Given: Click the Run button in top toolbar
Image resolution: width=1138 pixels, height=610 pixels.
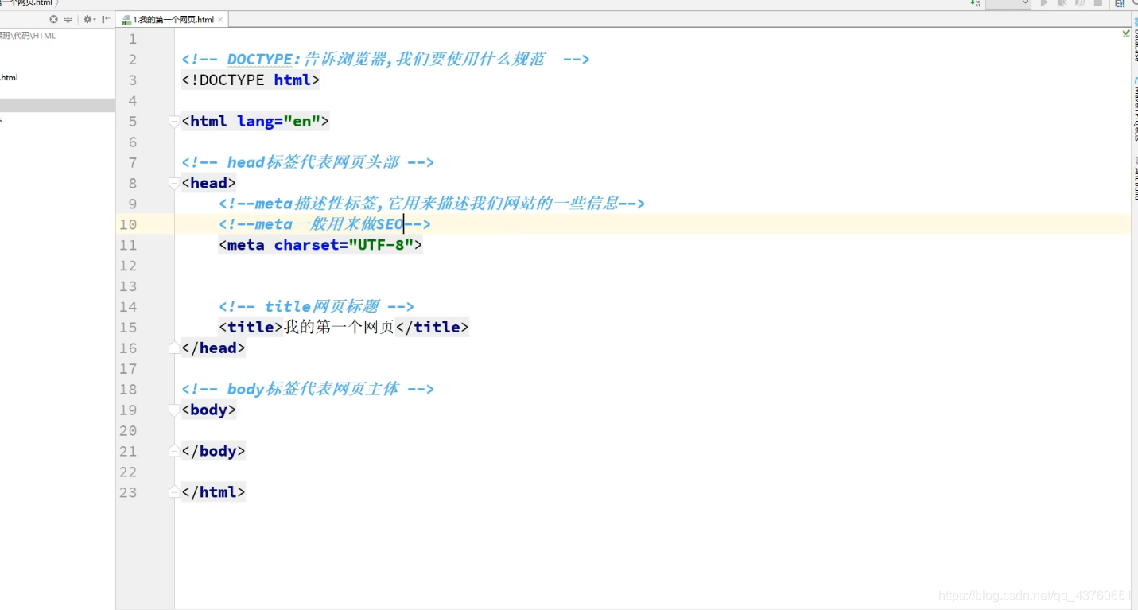Looking at the screenshot, I should (1044, 2).
